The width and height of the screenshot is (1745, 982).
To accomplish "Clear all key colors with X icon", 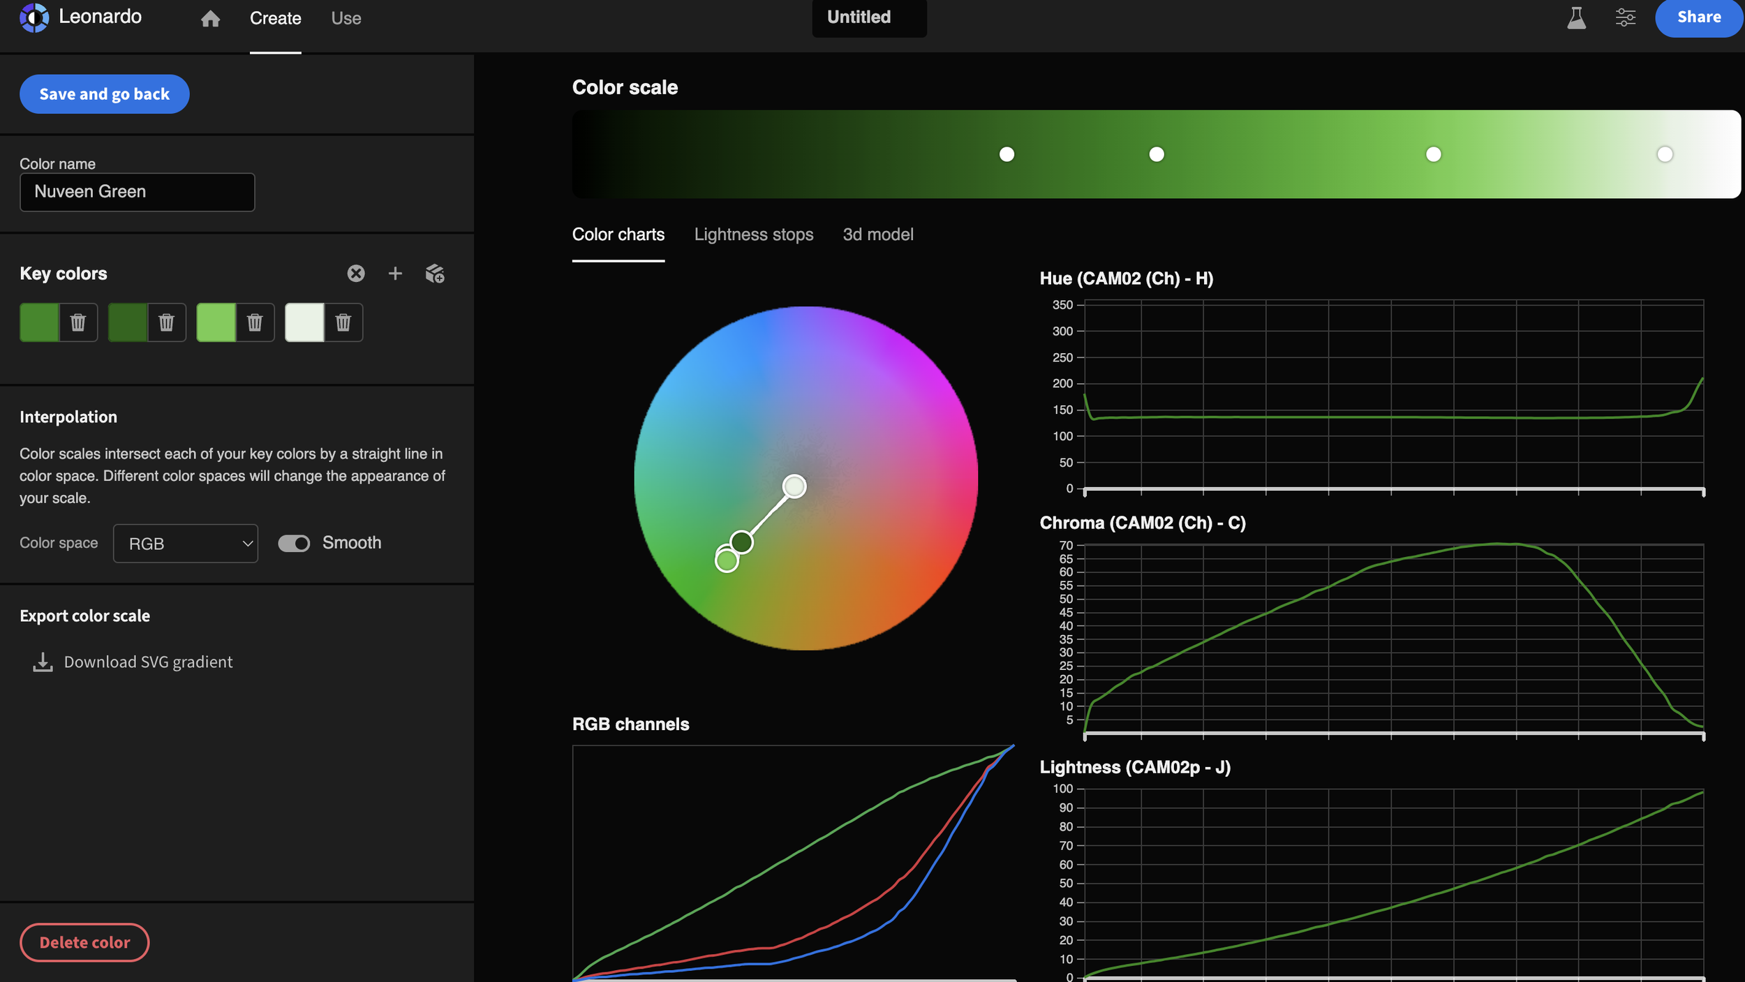I will (356, 274).
